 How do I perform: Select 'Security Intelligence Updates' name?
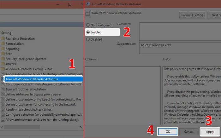pos(26,59)
